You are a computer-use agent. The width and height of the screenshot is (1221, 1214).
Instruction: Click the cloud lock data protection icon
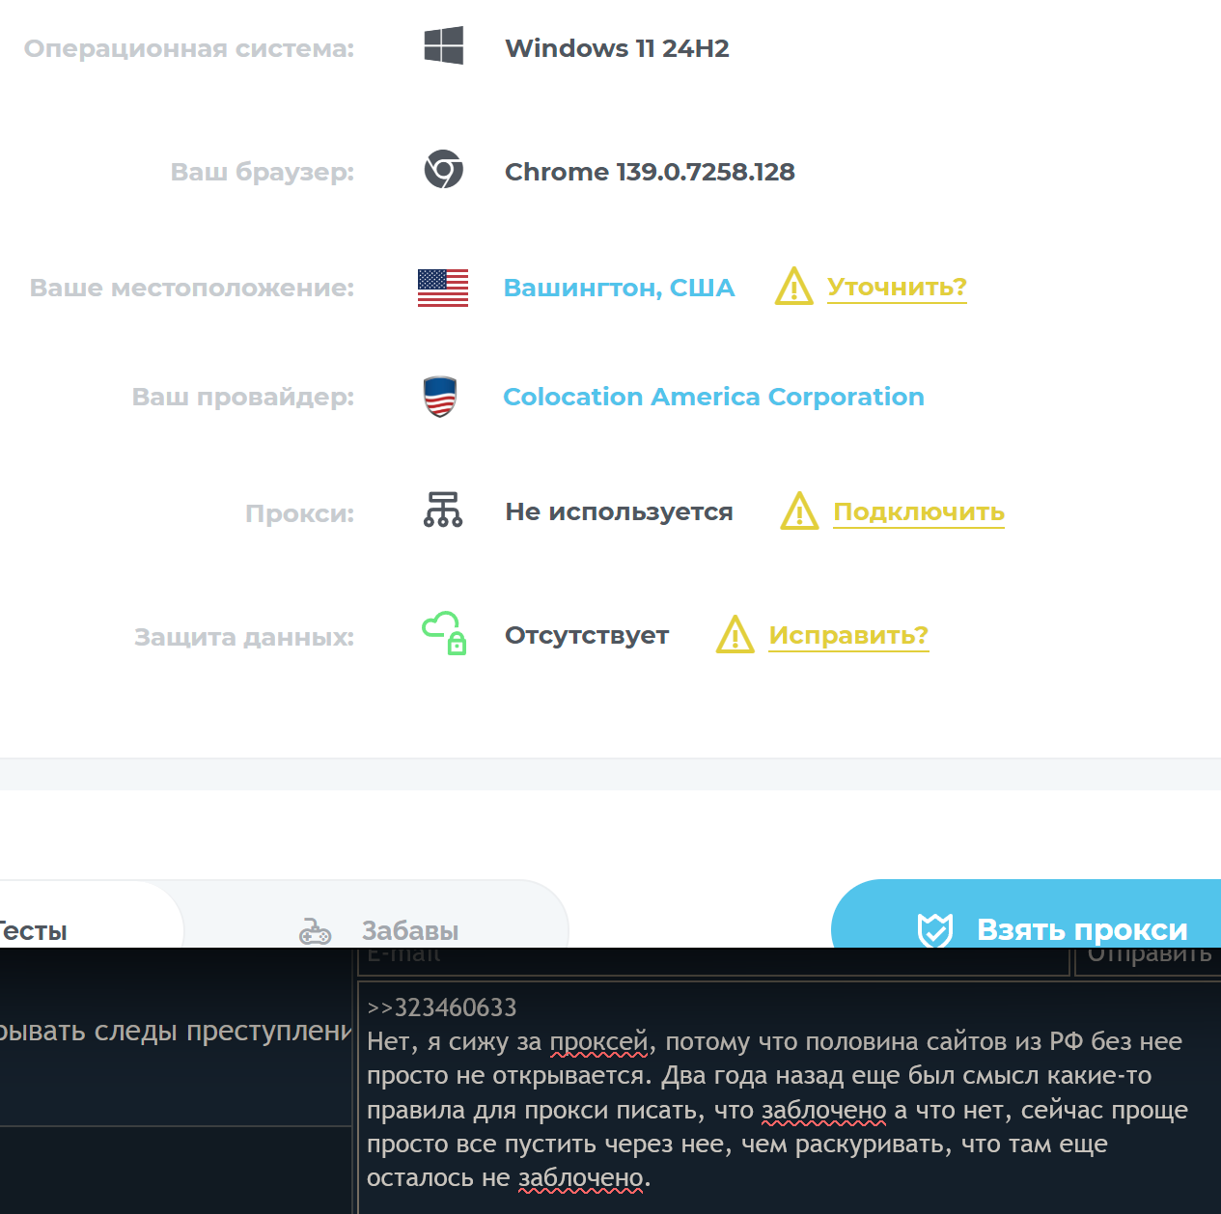445,633
